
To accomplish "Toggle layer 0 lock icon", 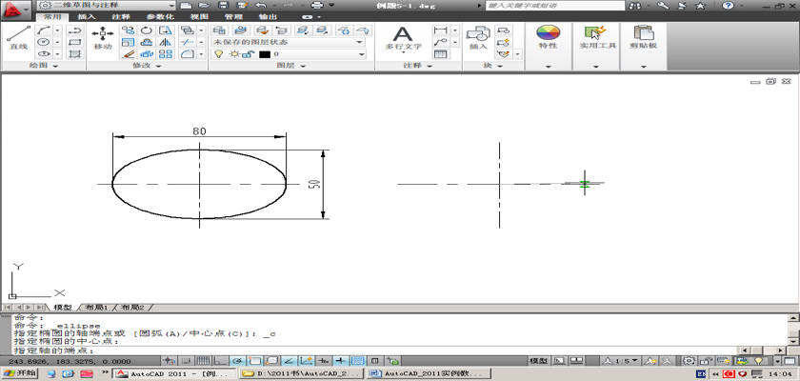I will (247, 54).
